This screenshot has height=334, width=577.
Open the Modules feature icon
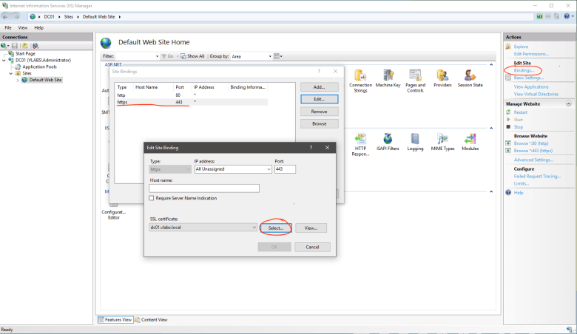470,139
